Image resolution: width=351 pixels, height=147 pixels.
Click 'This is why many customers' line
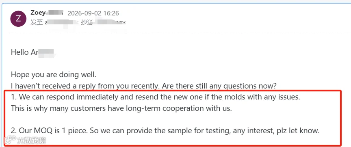point(121,108)
